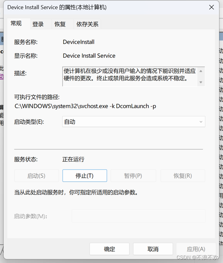Click the 服务状态 label
The width and height of the screenshot is (223, 263).
coord(26,159)
